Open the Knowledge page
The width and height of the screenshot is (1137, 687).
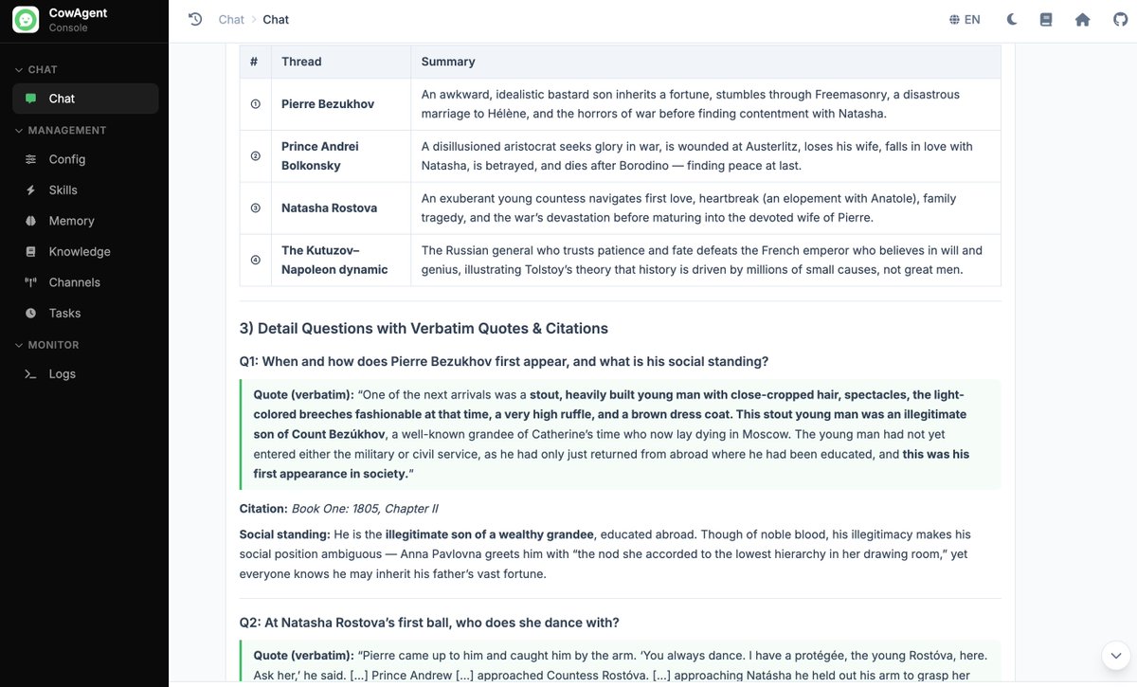(85, 252)
